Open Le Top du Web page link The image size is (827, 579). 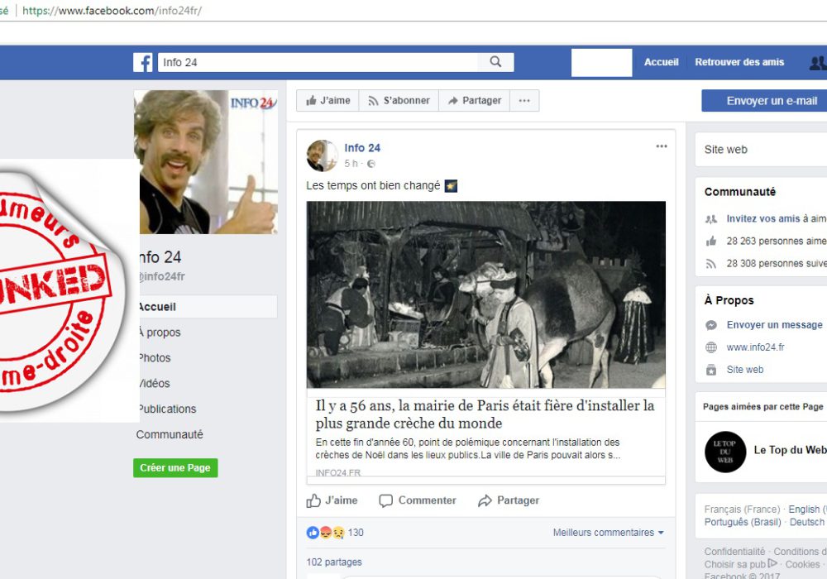(790, 450)
